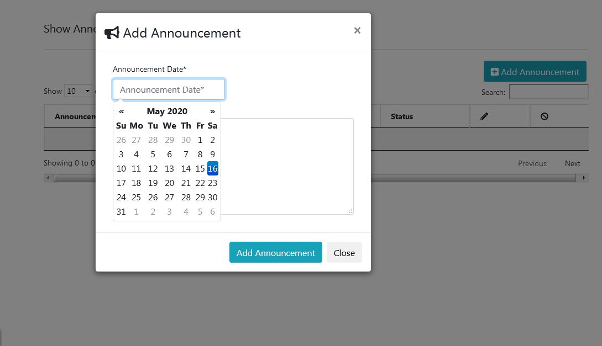Click the Close button in the dialog
The height and width of the screenshot is (346, 602).
click(344, 252)
